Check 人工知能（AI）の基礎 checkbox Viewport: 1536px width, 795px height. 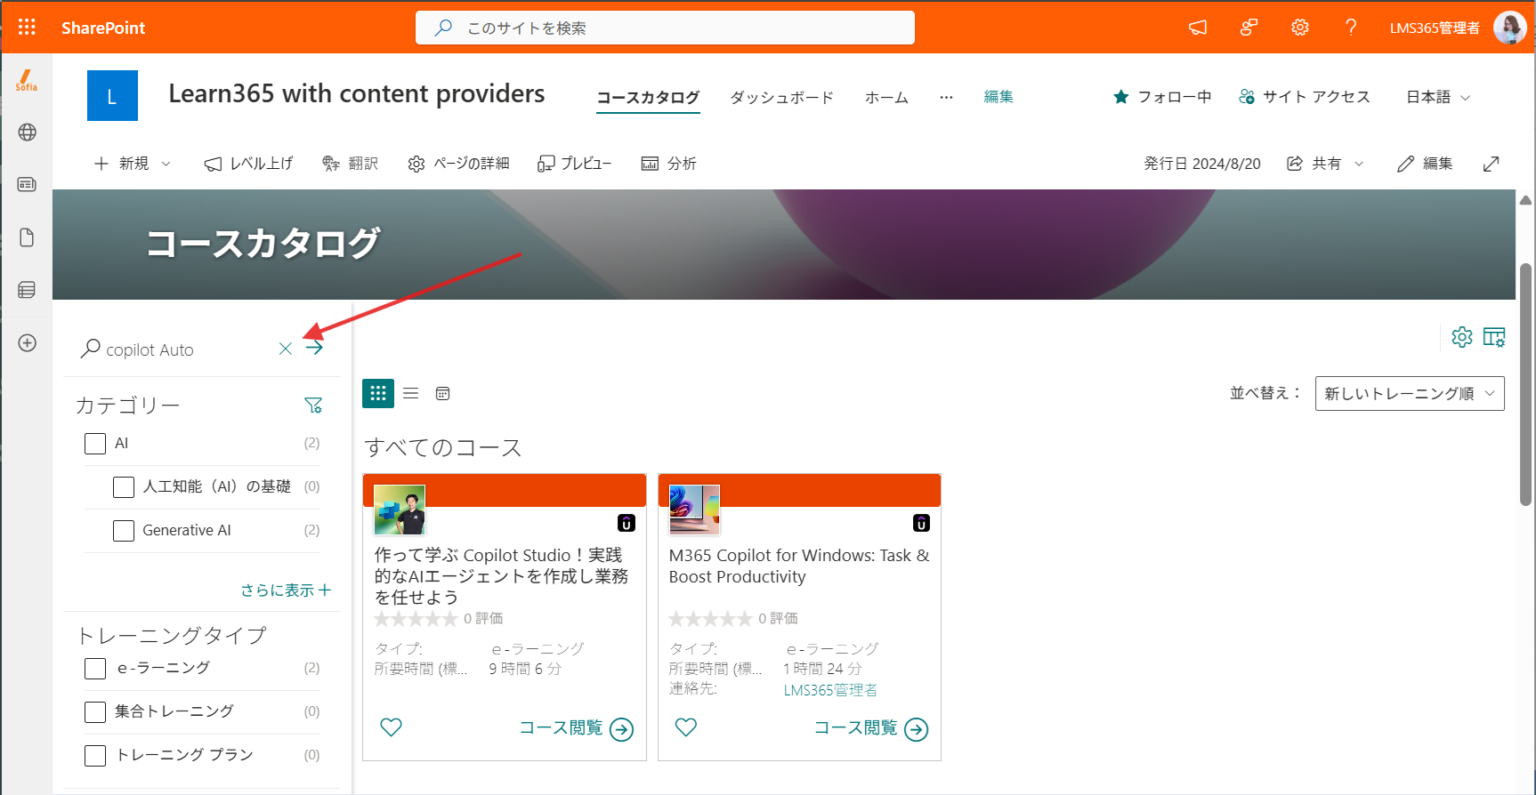tap(124, 487)
